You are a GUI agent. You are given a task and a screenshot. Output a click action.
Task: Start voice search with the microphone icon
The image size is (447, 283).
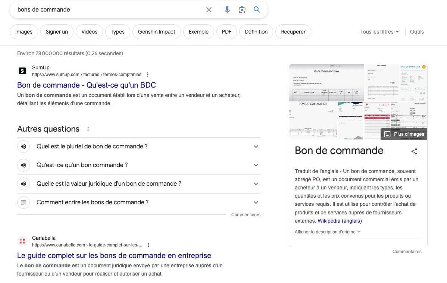tap(227, 10)
